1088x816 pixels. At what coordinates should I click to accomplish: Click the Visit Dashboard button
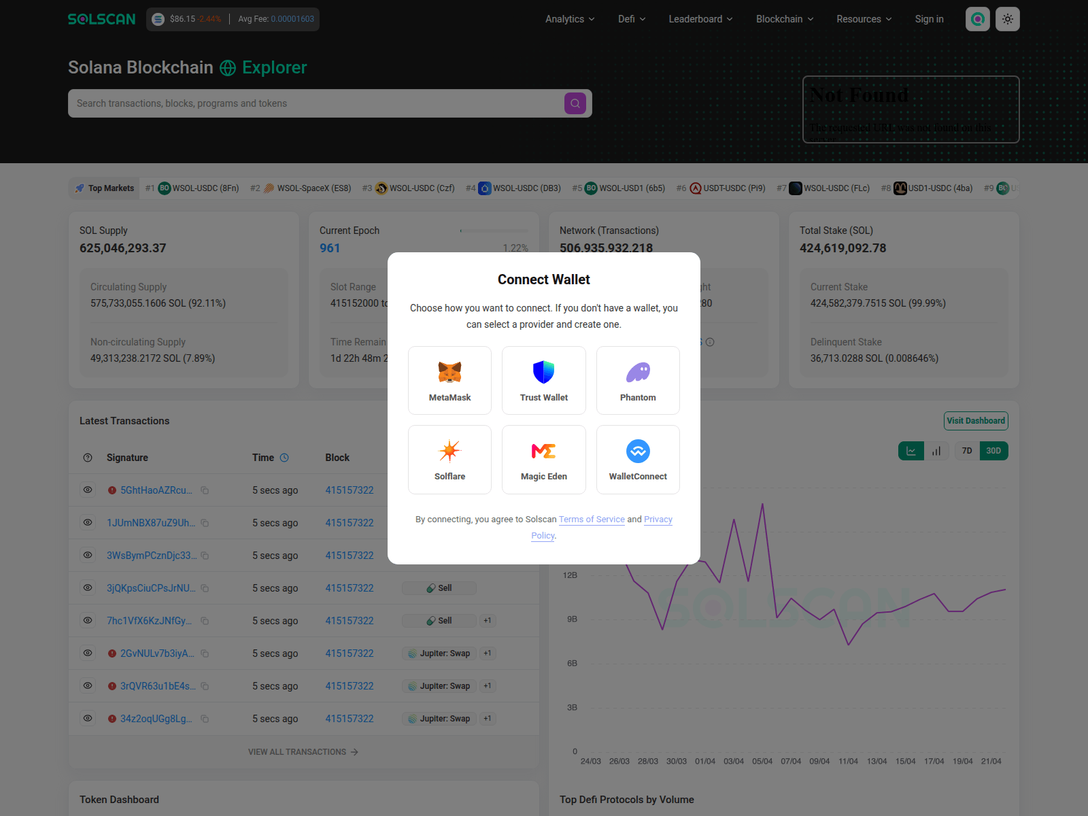(x=976, y=421)
